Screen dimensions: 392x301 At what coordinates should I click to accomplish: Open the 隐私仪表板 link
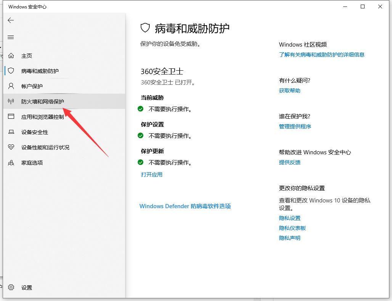(292, 228)
